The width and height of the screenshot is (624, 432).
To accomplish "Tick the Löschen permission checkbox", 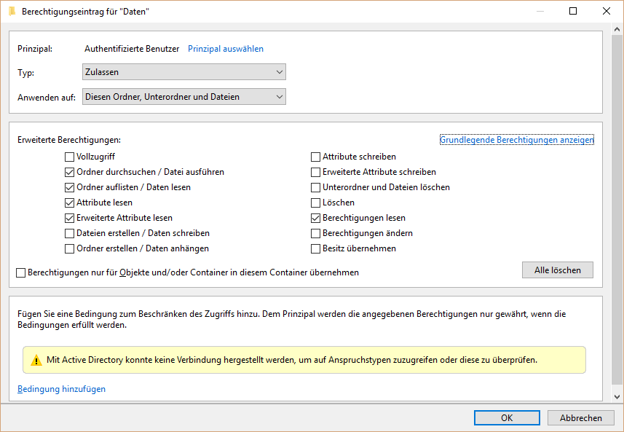I will (316, 203).
